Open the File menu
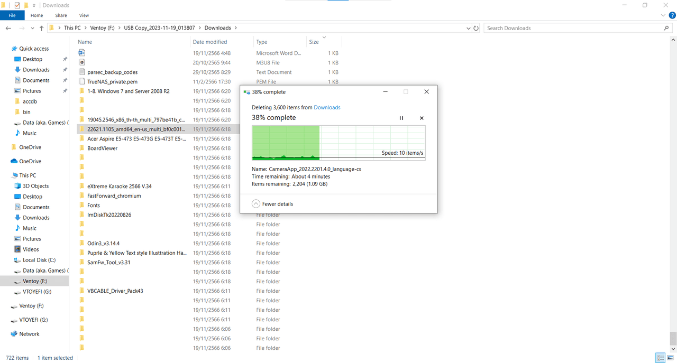The image size is (677, 363). click(x=12, y=16)
